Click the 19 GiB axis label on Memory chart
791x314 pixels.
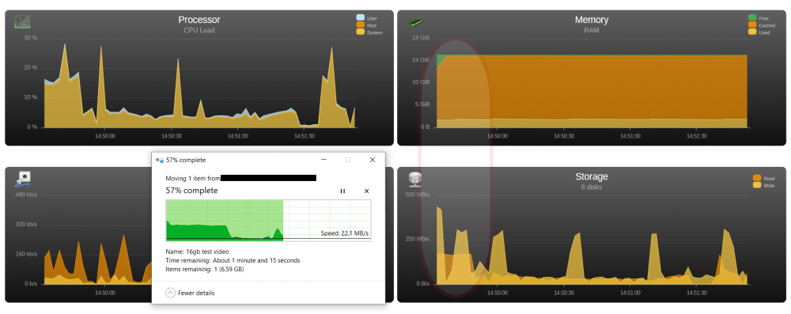(421, 38)
